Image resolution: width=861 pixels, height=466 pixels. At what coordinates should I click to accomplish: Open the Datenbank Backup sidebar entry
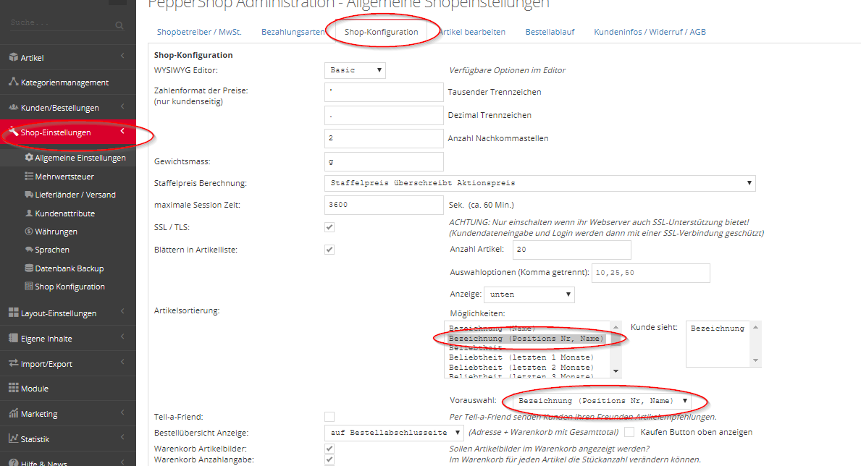(x=68, y=268)
